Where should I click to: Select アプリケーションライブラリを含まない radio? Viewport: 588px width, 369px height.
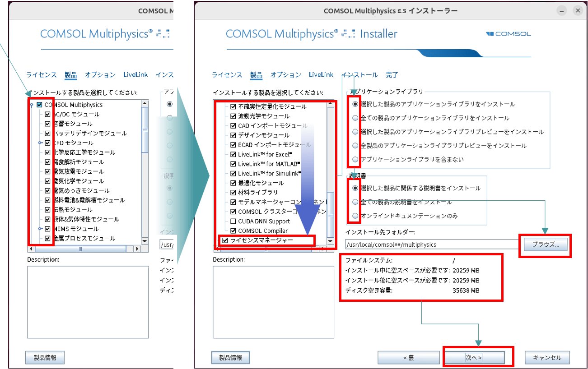[x=355, y=159]
